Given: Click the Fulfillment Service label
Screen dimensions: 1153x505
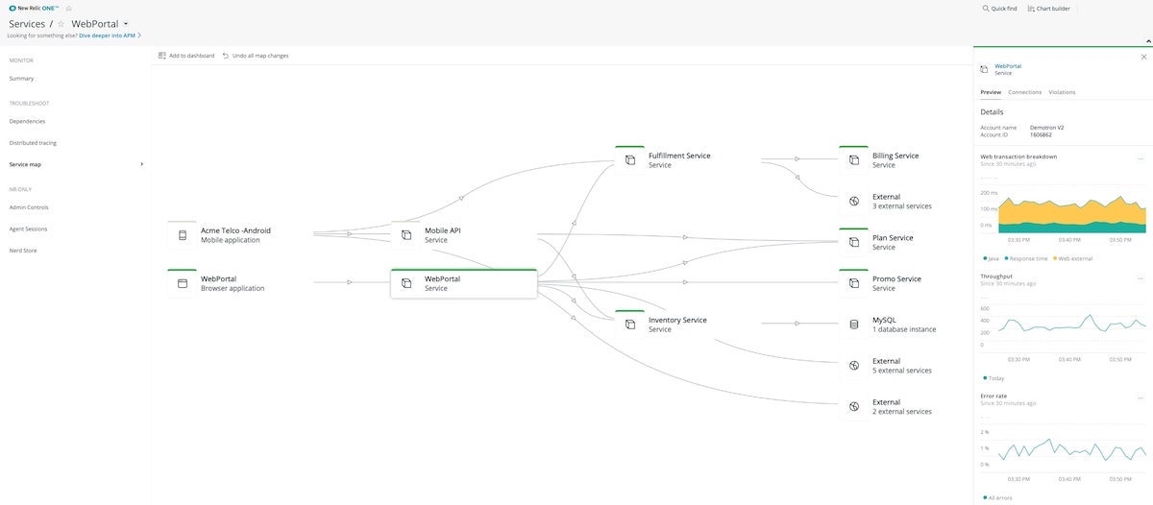Looking at the screenshot, I should (679, 156).
